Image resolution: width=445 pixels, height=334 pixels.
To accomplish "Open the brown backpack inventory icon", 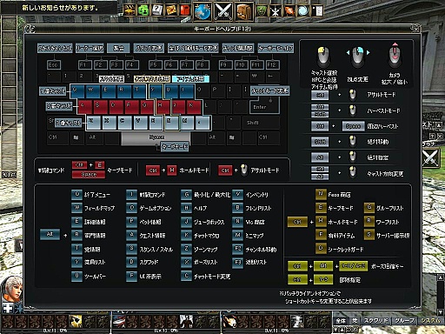I will click(x=243, y=11).
